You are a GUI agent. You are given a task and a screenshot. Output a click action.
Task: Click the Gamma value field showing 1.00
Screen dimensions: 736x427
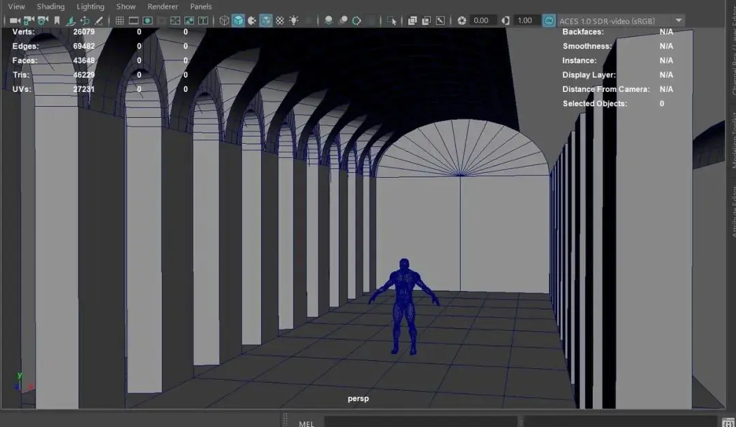coord(525,20)
